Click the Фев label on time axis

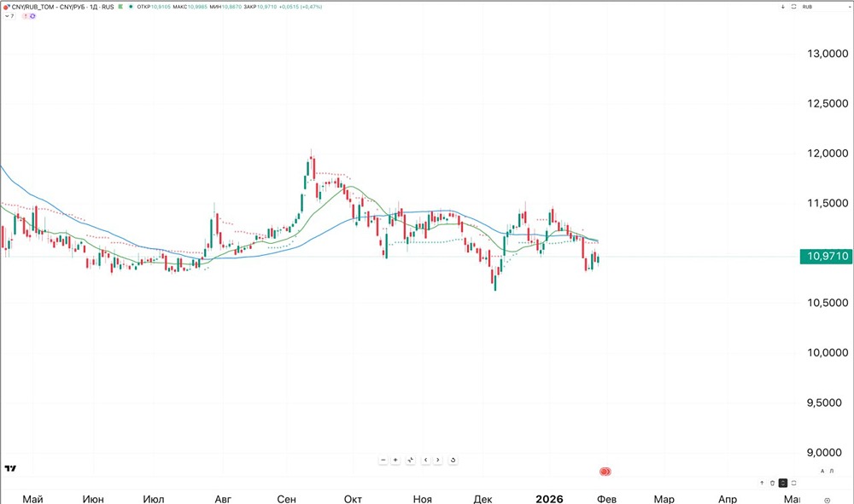pos(606,499)
